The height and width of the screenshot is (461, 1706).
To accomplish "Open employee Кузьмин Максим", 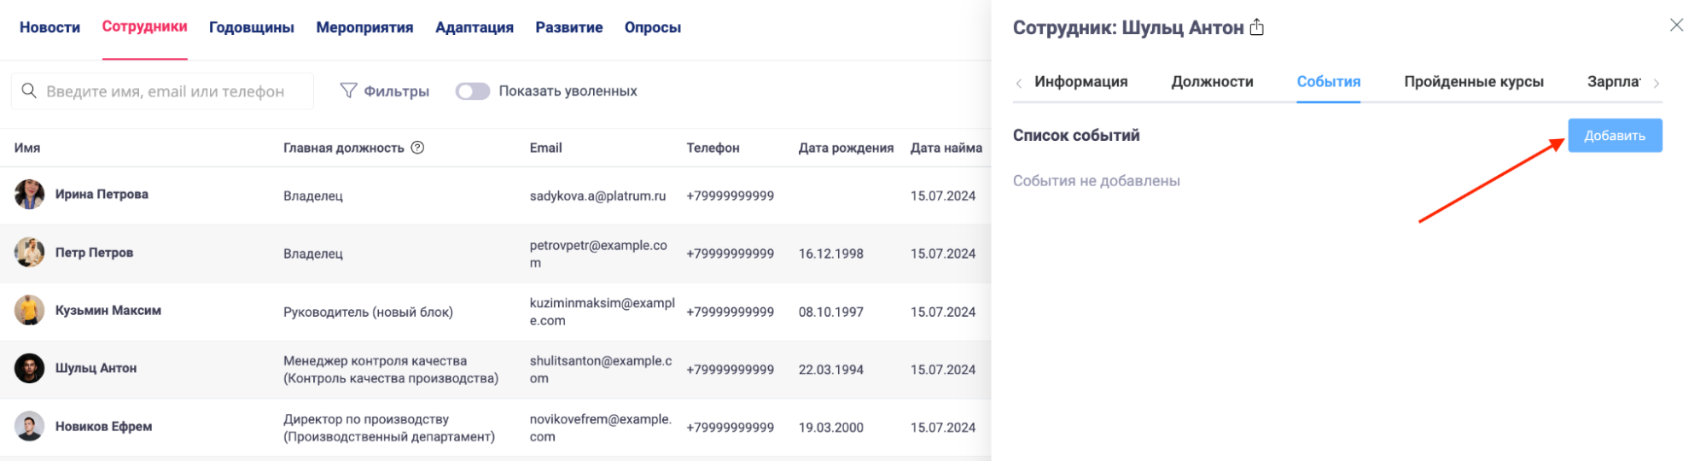I will pos(108,311).
